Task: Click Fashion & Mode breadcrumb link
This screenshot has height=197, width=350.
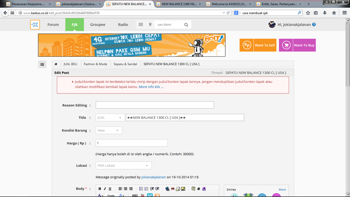Action: 95,64
